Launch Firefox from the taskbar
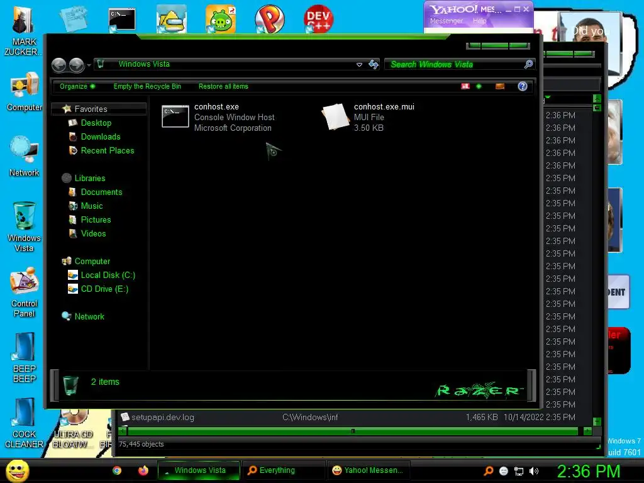The height and width of the screenshot is (483, 644). tap(143, 470)
